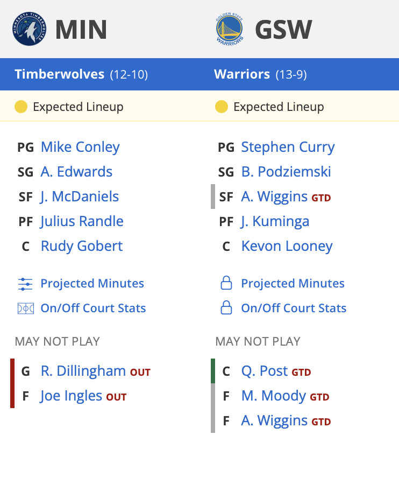Click the court icon beside Timberwolves On/Off Court Stats
Screen dimensions: 399x477
click(25, 308)
